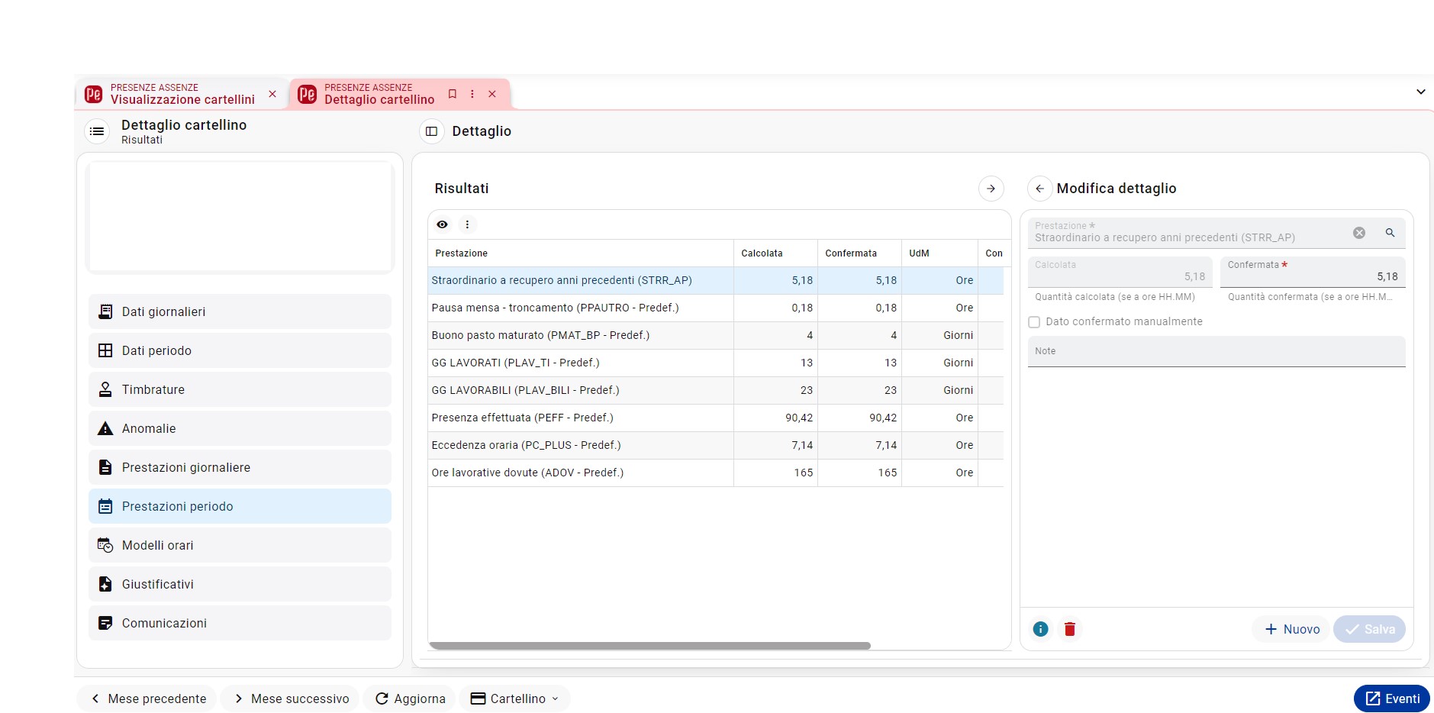Bookmark the Dettaglio cartellino tab
This screenshot has height=713, width=1434.
point(452,94)
